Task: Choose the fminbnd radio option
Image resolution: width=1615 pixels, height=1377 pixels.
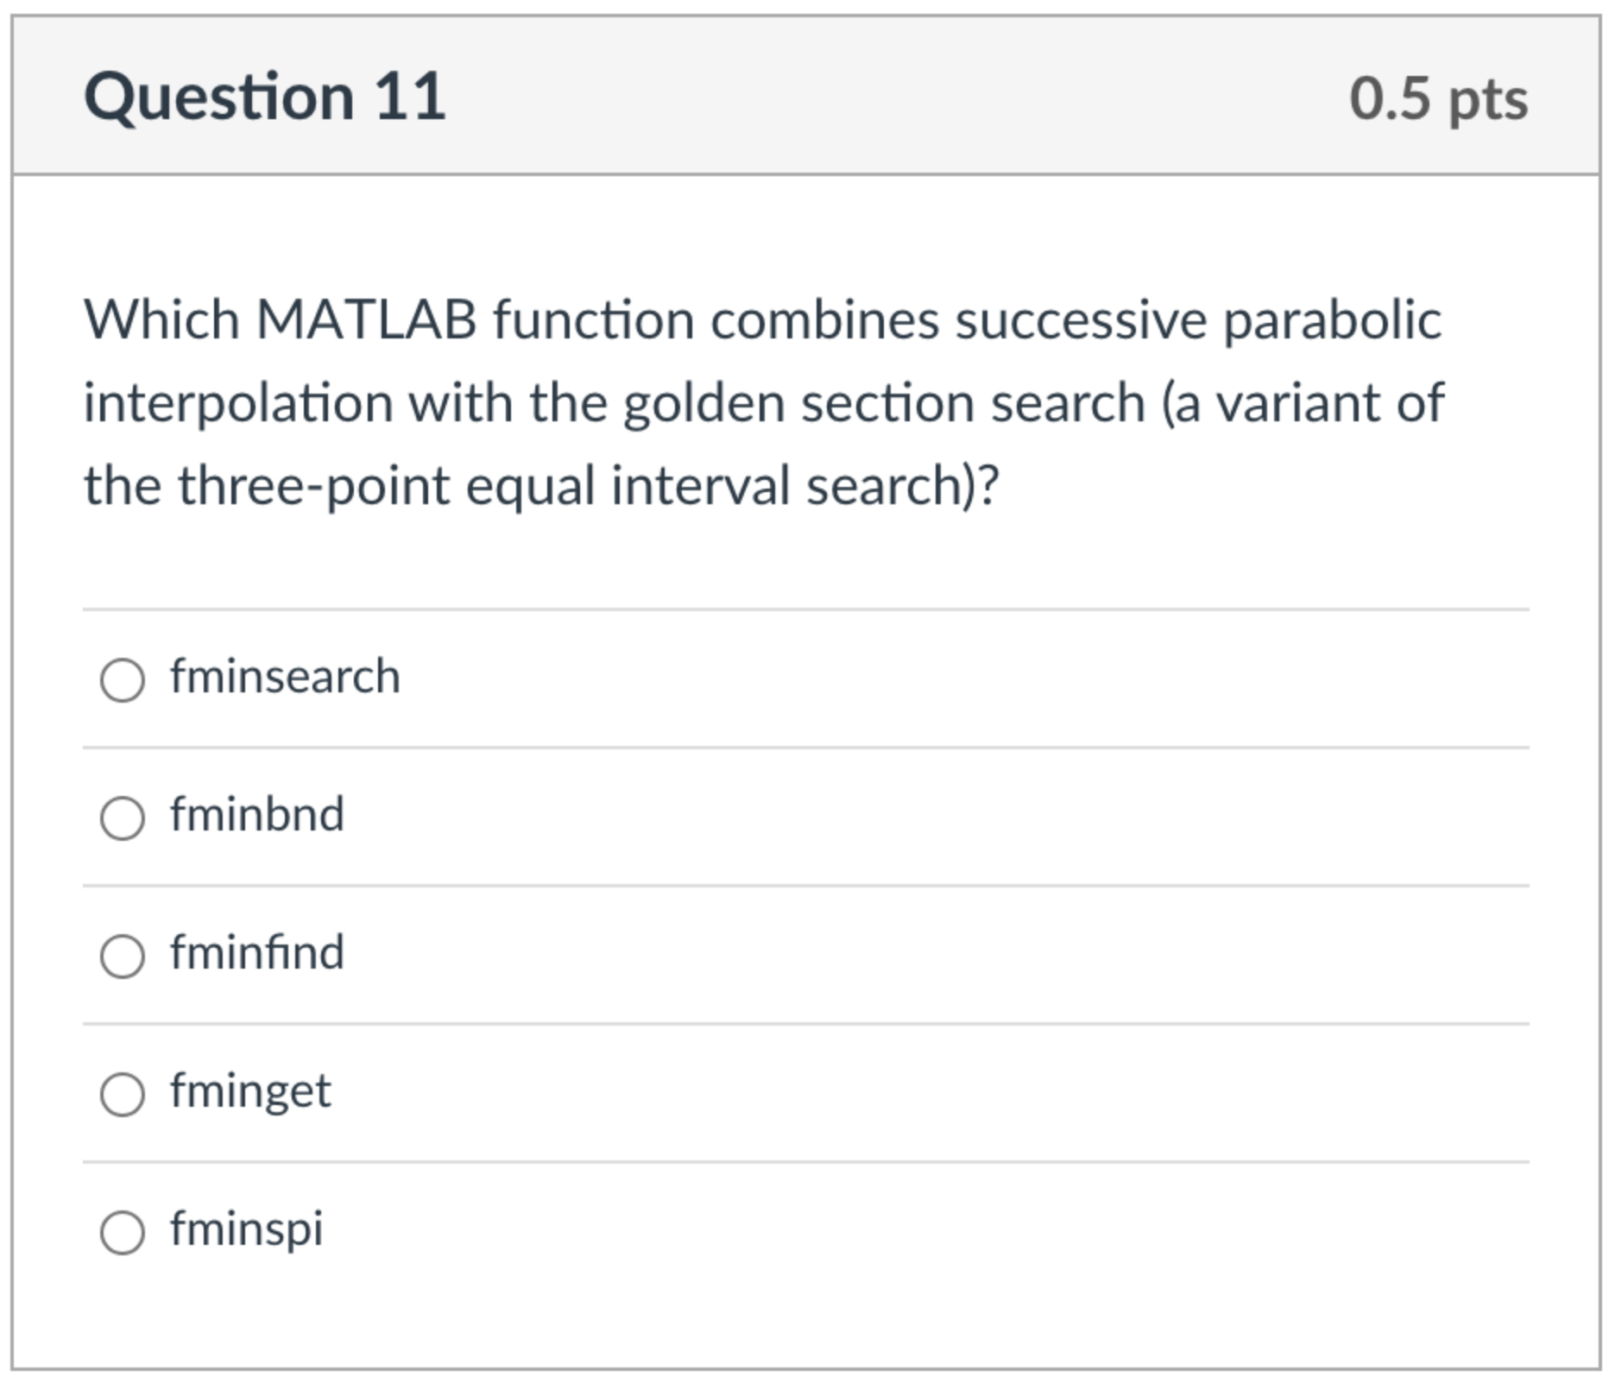Action: point(123,818)
